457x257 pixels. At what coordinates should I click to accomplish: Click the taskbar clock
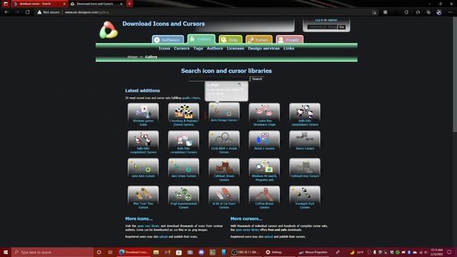coord(436,252)
